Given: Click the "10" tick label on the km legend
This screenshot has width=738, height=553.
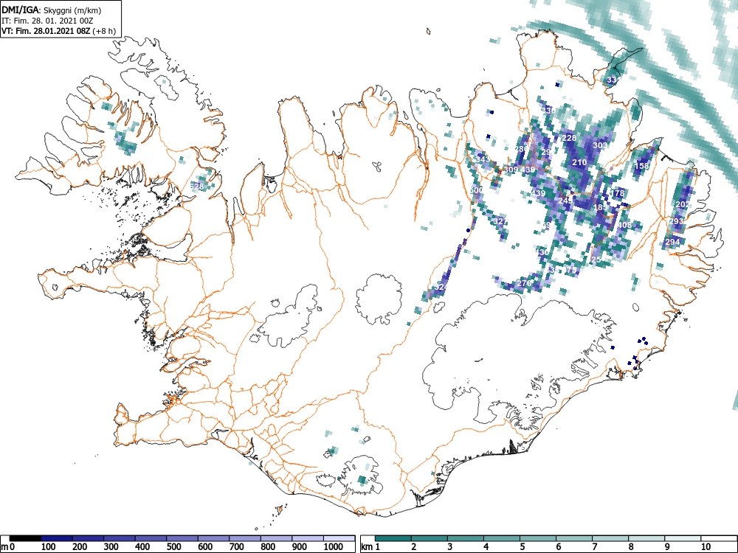Looking at the screenshot, I should (x=706, y=546).
